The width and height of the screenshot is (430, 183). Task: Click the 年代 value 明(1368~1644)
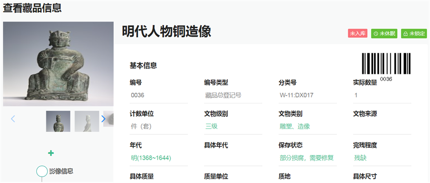[151, 158]
